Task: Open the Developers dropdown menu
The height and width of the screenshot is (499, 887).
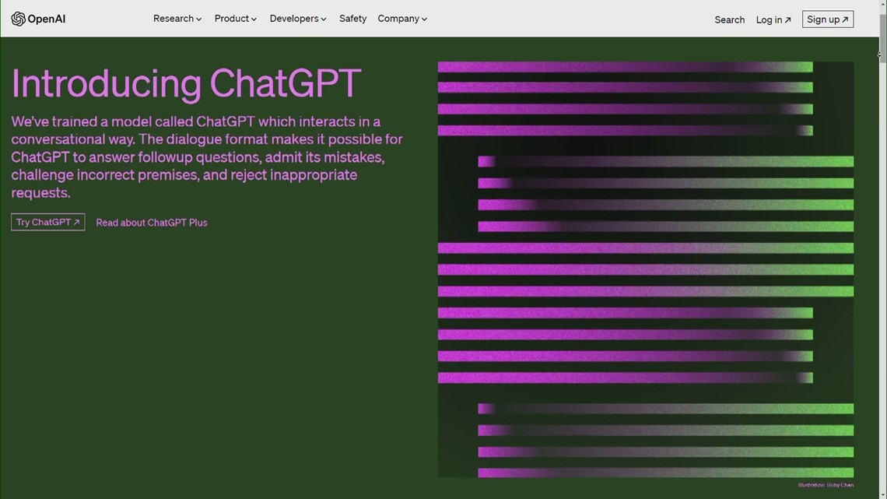Action: (x=297, y=19)
